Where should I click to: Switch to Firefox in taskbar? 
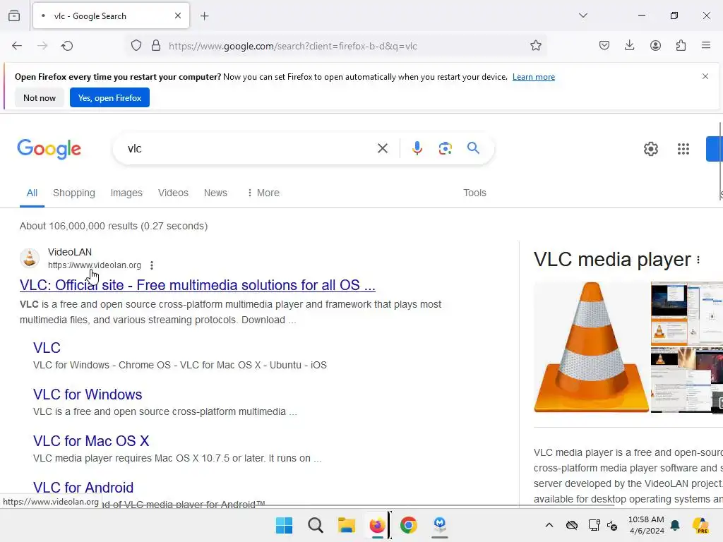click(x=377, y=525)
